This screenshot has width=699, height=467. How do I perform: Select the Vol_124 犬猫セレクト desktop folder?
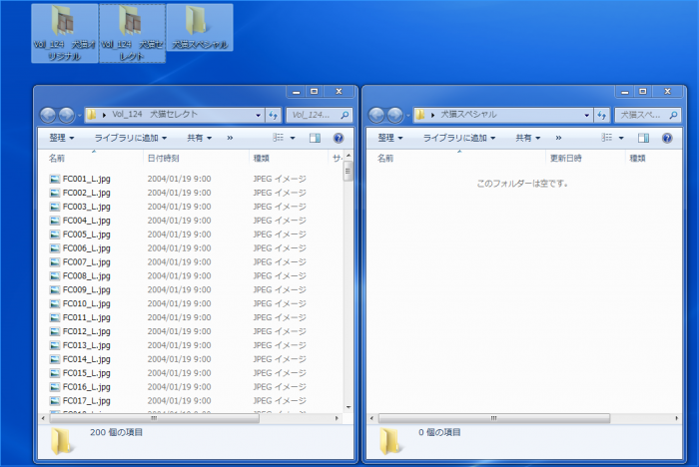[x=132, y=33]
